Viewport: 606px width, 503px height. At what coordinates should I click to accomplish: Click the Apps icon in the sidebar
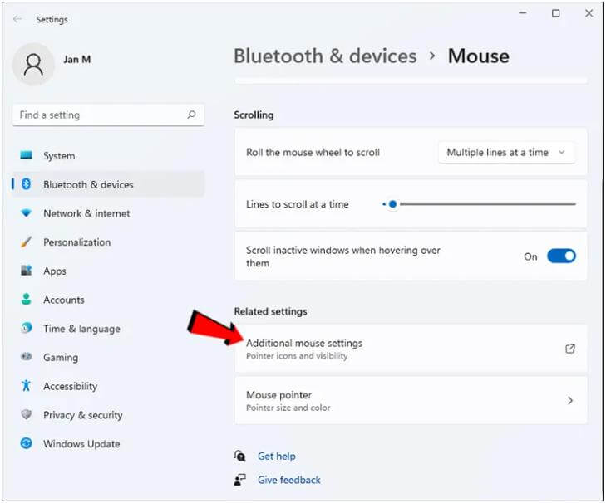27,271
